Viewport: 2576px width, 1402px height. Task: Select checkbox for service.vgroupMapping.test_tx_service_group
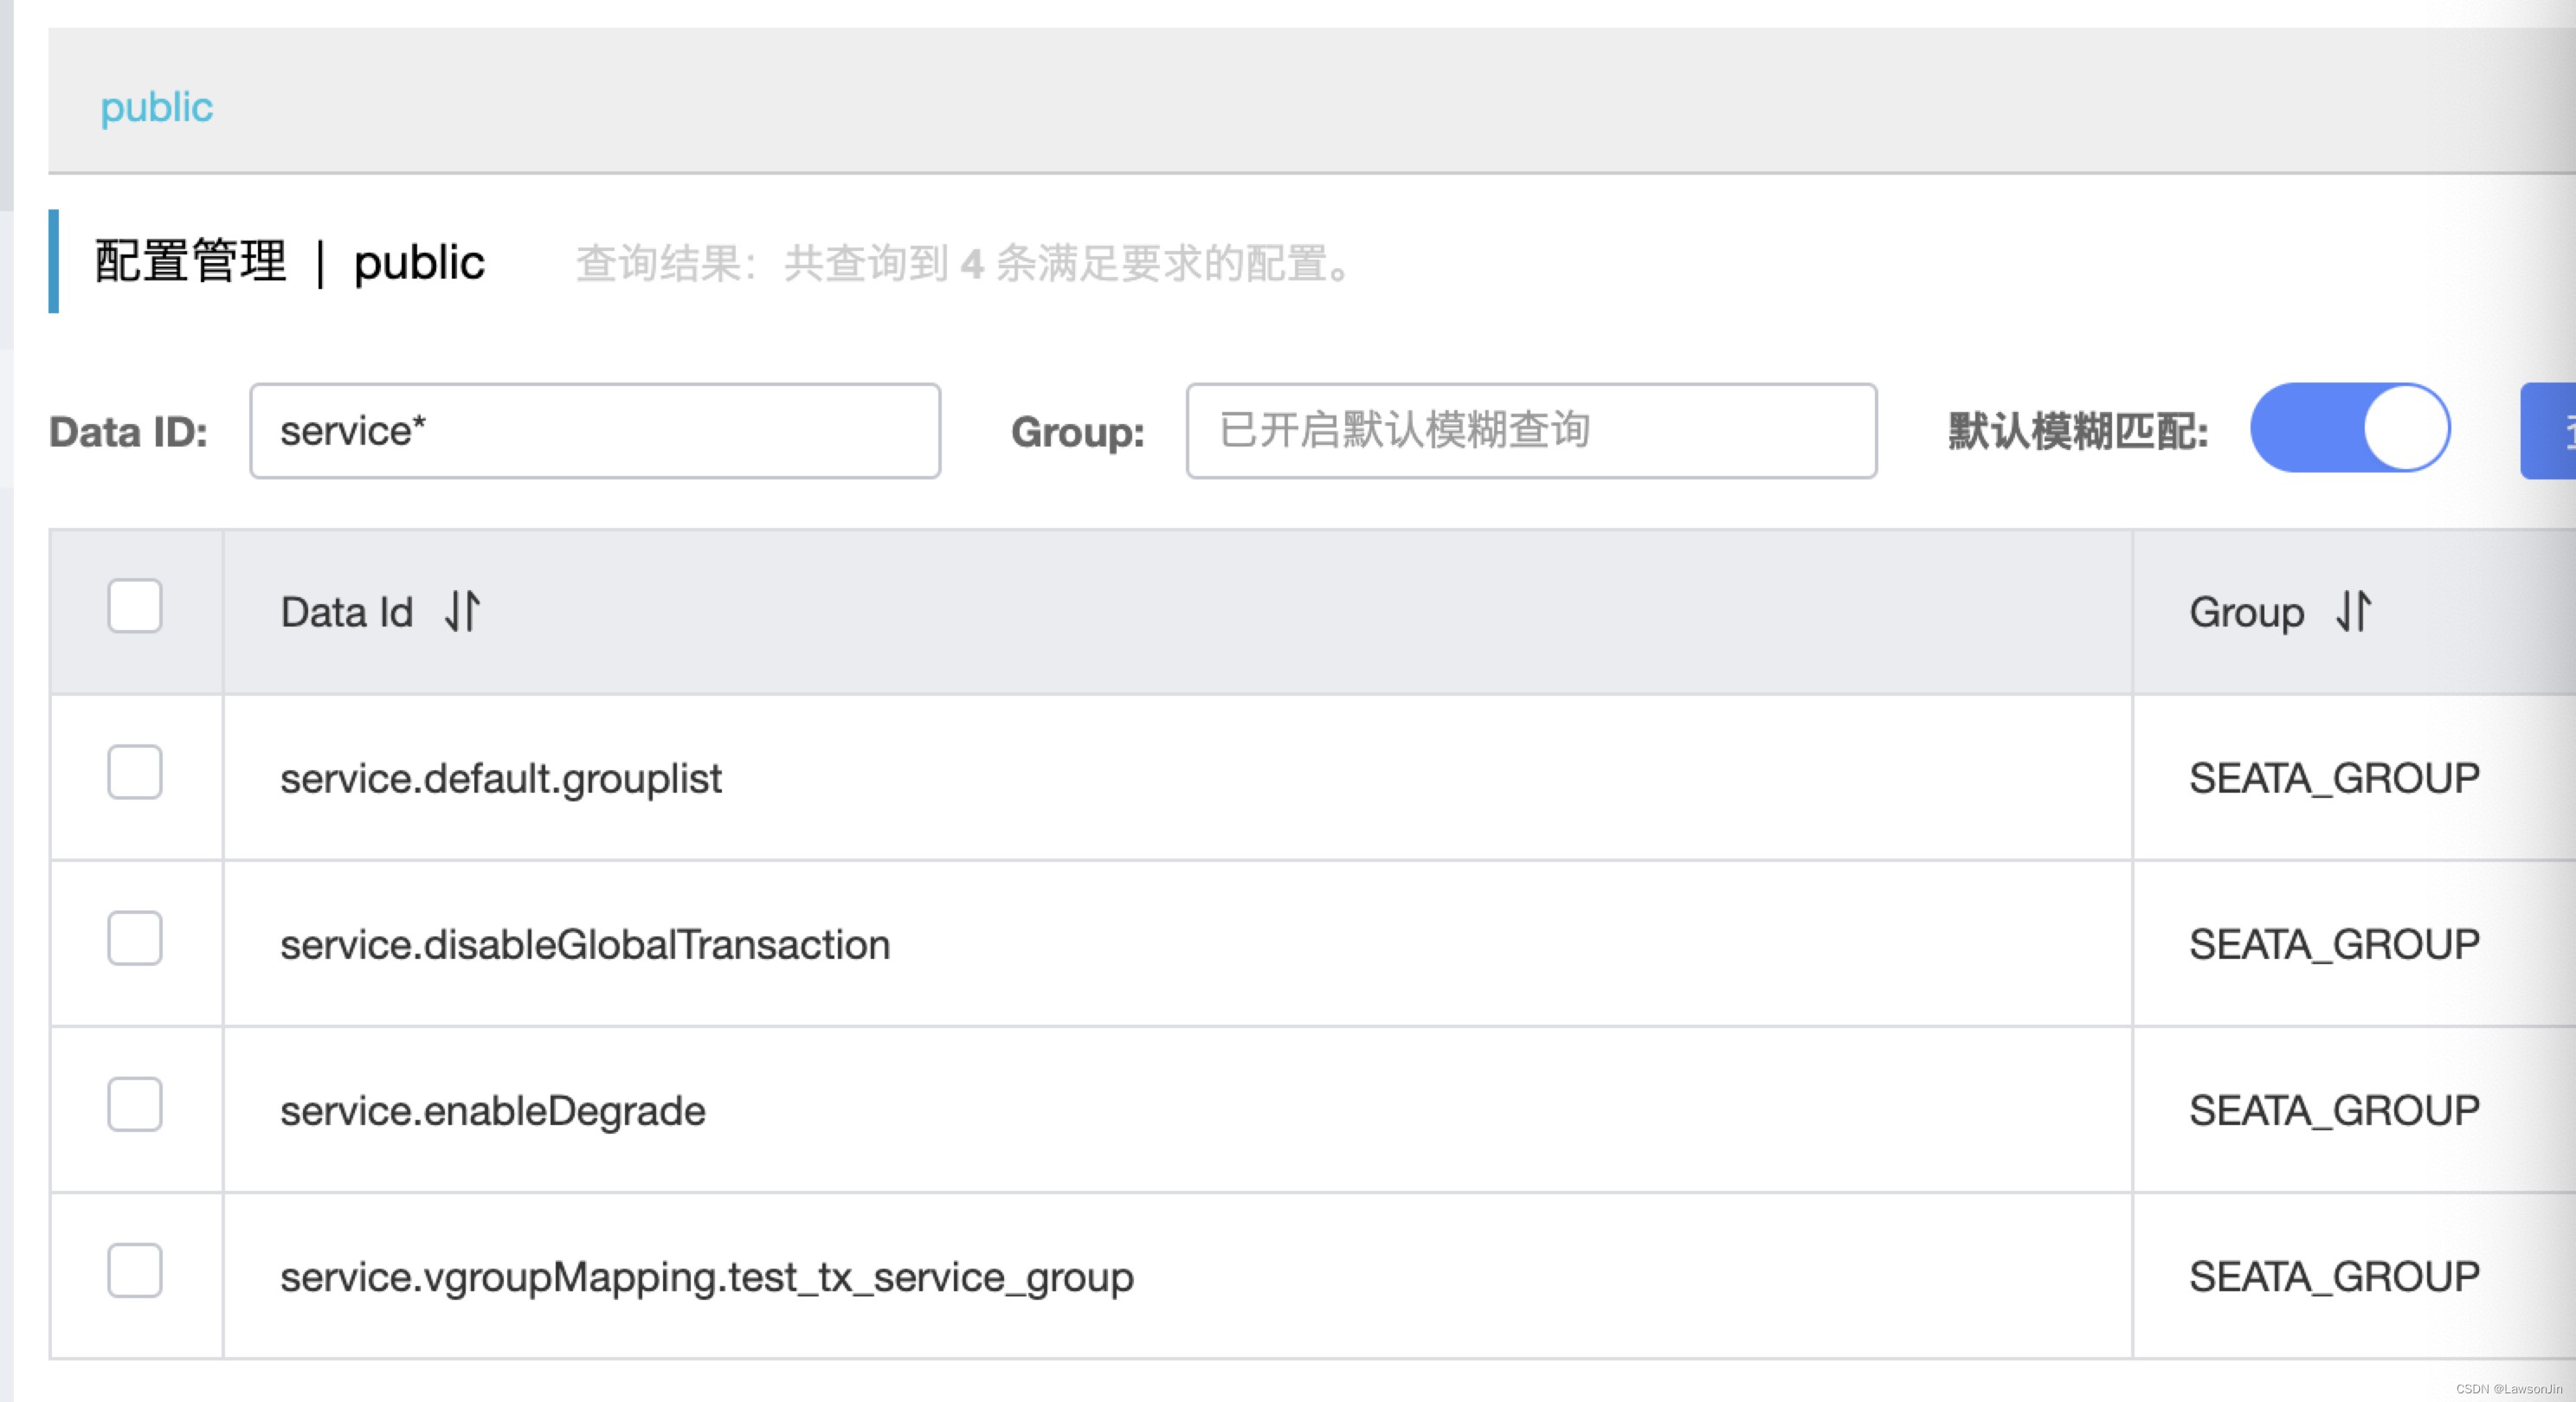point(135,1270)
